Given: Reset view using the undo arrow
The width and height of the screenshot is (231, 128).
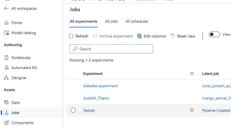Looking at the screenshot, I should point(173,36).
